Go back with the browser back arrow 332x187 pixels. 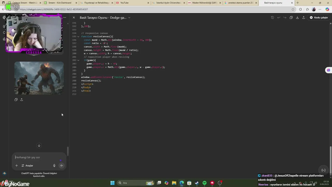[x=3, y=9]
